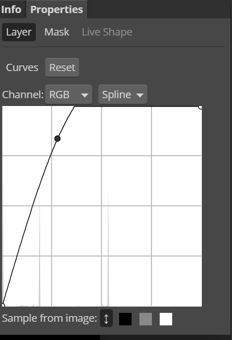Select the Mask section button

[57, 32]
